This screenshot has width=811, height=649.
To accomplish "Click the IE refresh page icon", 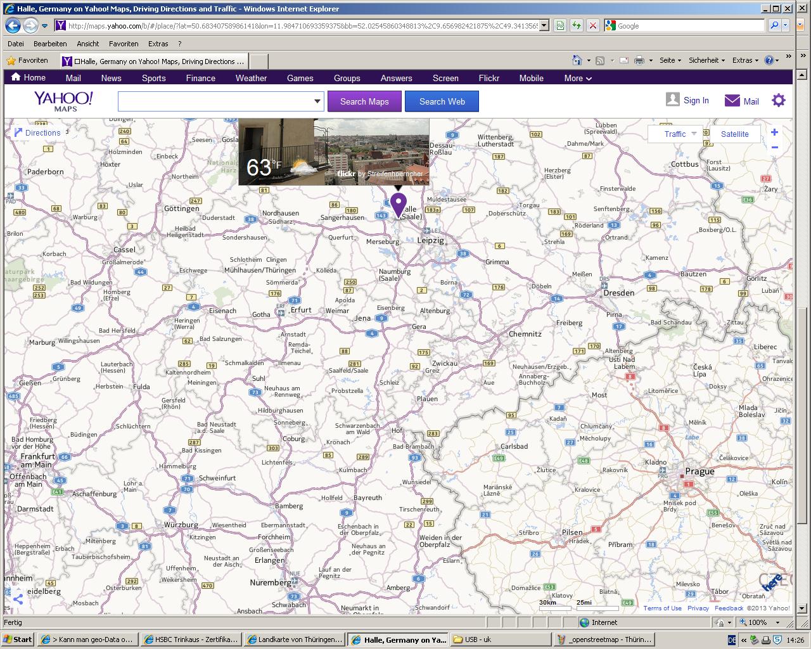I will click(576, 26).
